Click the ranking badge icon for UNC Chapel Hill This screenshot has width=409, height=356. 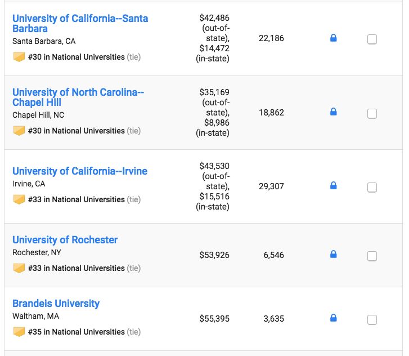click(19, 131)
